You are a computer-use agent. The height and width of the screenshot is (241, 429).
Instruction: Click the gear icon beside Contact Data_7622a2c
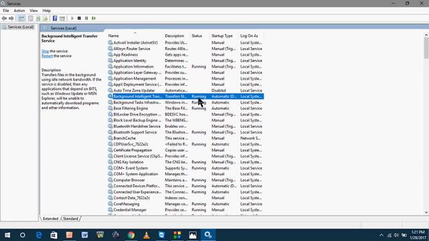pos(110,198)
